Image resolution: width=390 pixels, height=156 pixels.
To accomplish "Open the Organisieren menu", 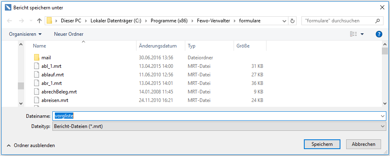I will click(x=25, y=34).
